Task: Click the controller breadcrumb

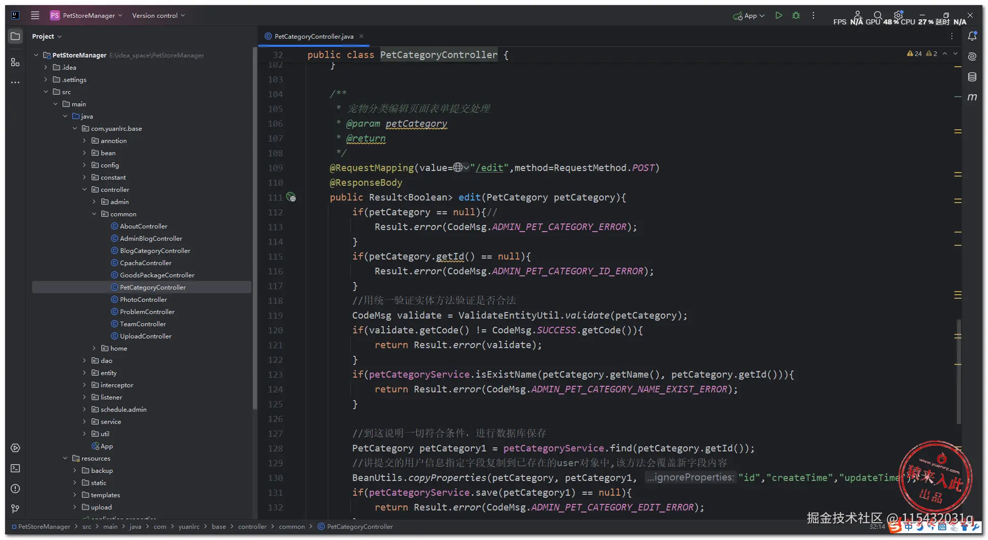Action: pyautogui.click(x=252, y=526)
